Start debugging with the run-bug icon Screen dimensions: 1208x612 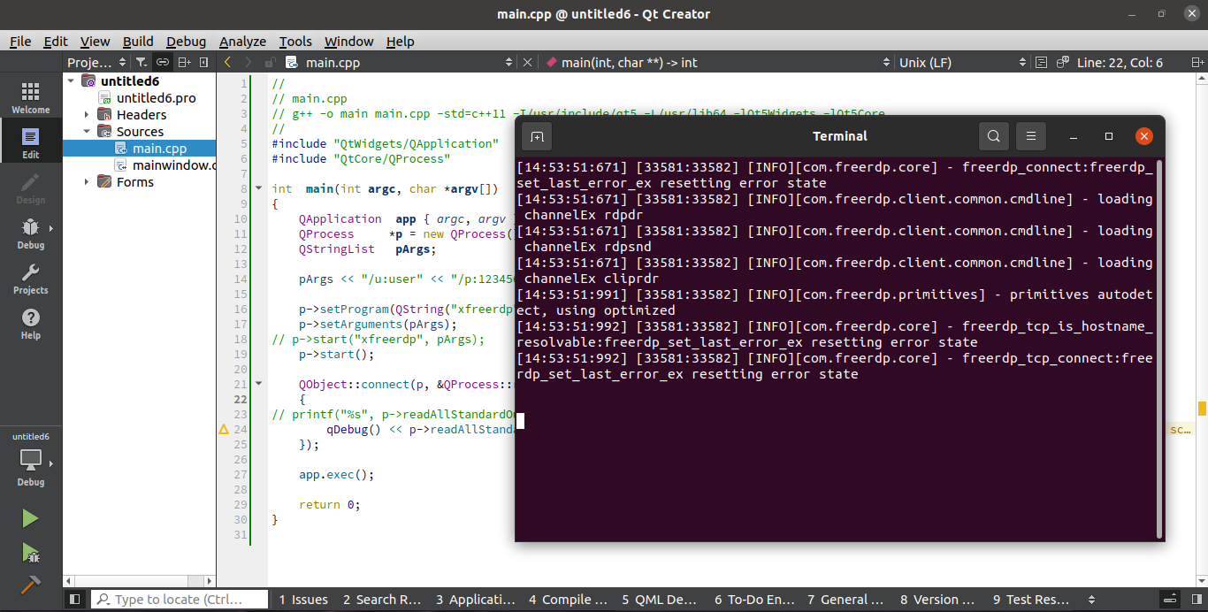[x=31, y=553]
